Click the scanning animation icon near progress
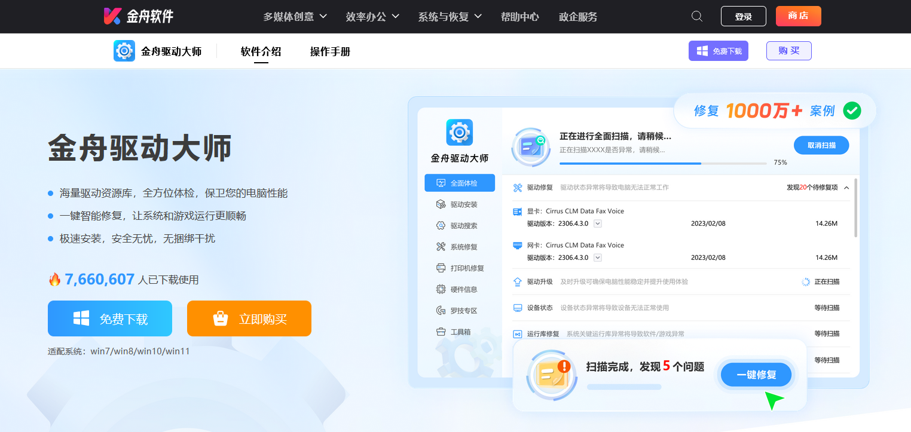911x432 pixels. (x=531, y=146)
